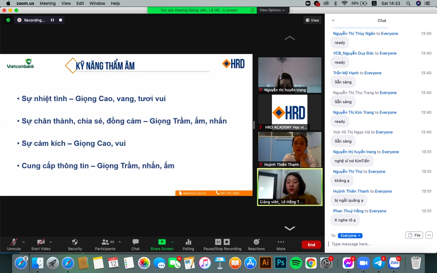Open the Meeting menu
Viewport: 437px width, 273px height.
tap(47, 3)
